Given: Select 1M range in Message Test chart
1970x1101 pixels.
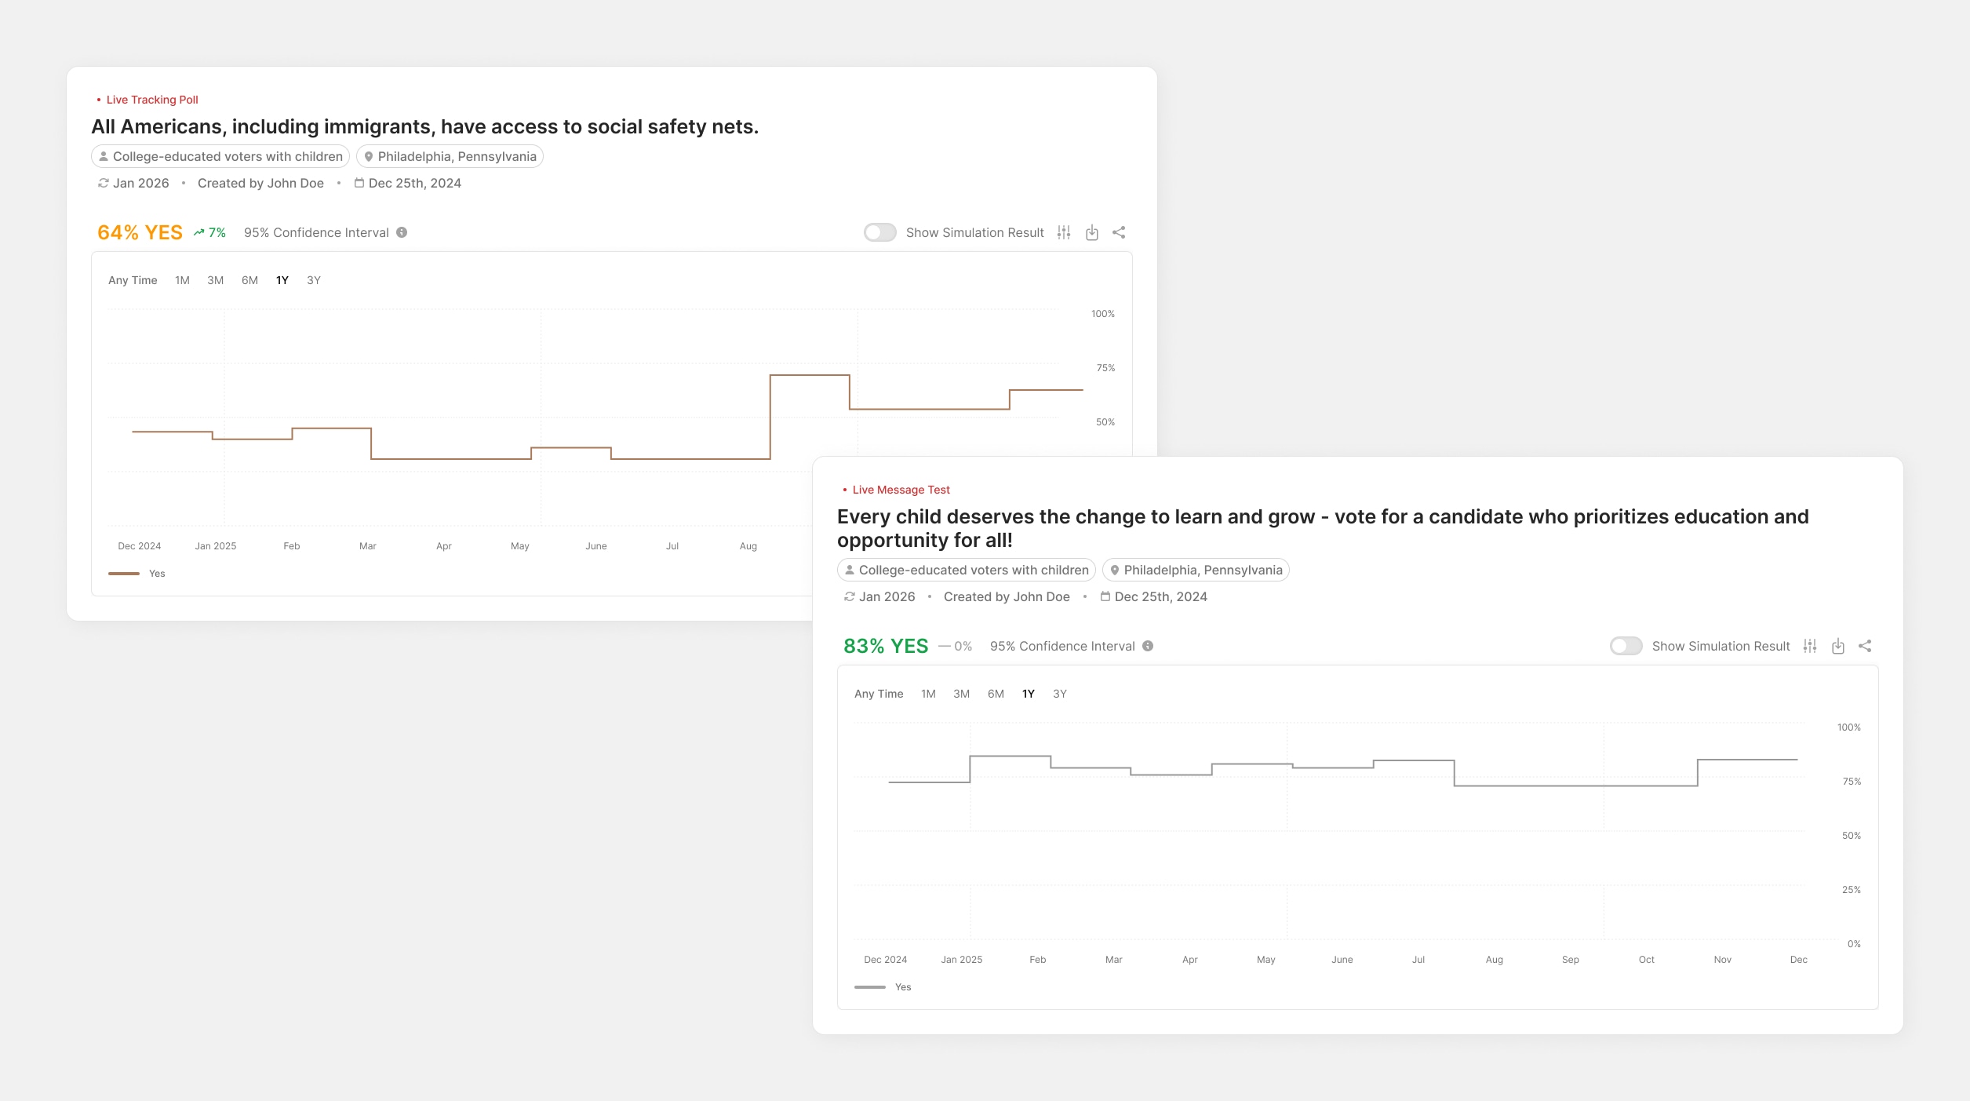Looking at the screenshot, I should coord(928,694).
